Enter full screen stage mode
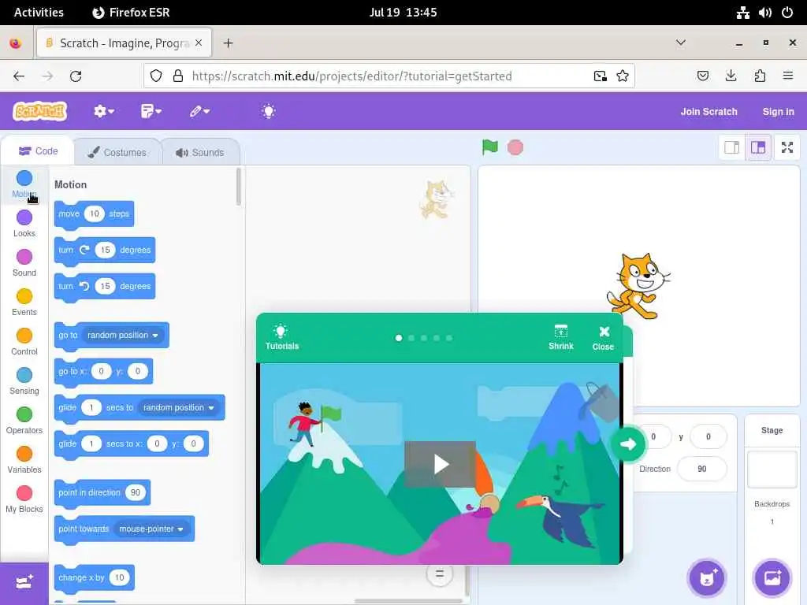This screenshot has width=807, height=605. (x=787, y=147)
